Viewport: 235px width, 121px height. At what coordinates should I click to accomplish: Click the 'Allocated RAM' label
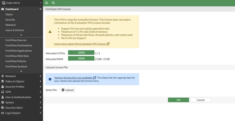point(54,59)
